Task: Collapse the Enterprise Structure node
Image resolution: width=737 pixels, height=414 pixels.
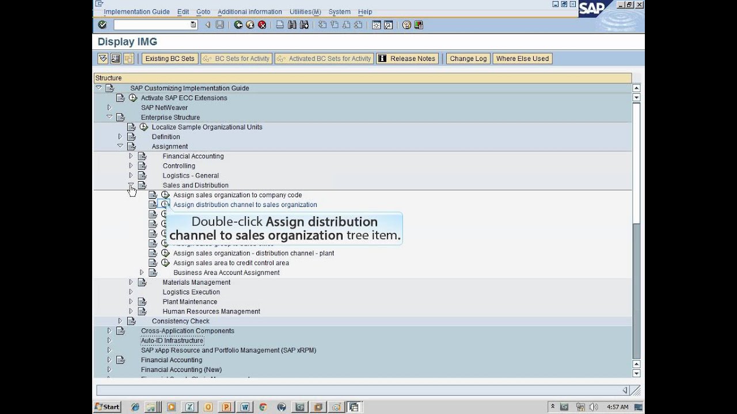Action: [x=109, y=117]
